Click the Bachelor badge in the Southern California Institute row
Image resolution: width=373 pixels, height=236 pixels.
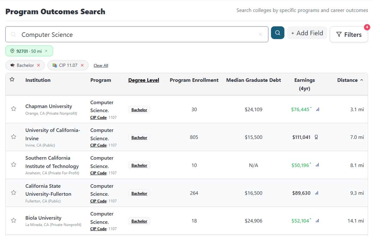click(x=139, y=165)
